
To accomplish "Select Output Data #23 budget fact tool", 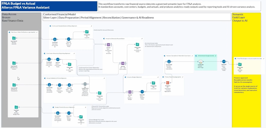I will [x=81, y=117].
